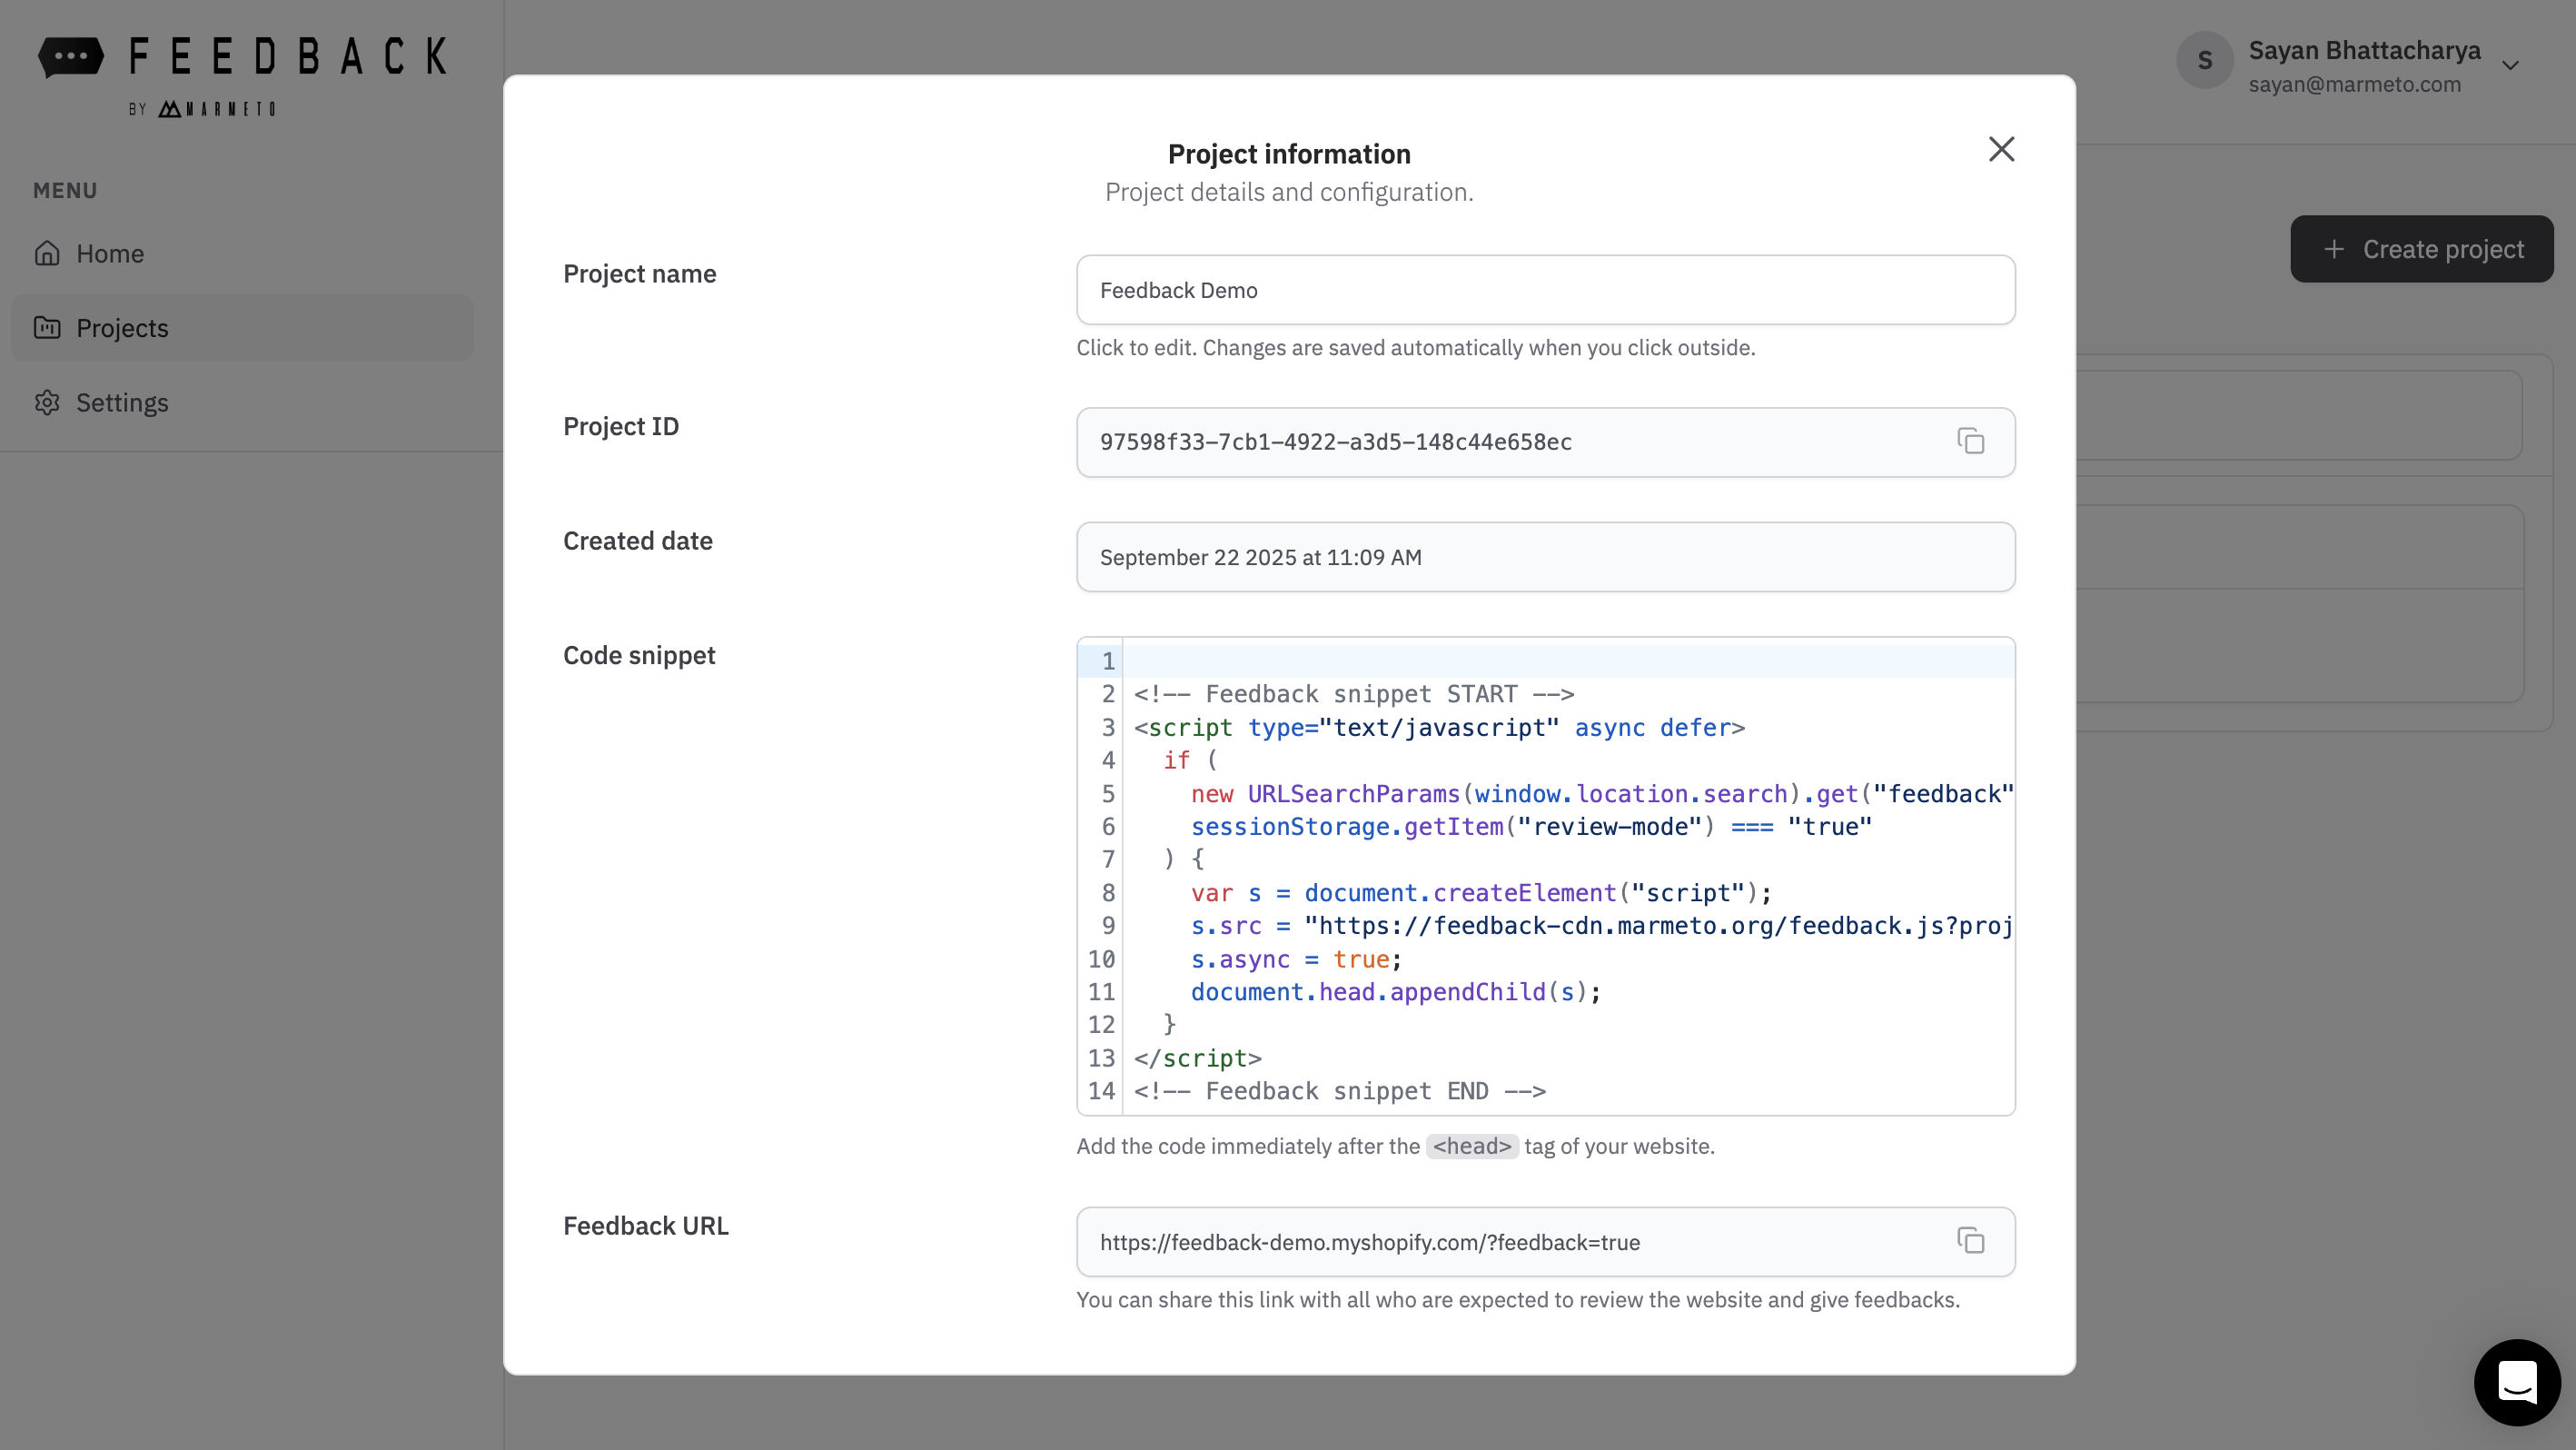Click line 9 of the code snippet
The width and height of the screenshot is (2576, 1450).
[1600, 926]
